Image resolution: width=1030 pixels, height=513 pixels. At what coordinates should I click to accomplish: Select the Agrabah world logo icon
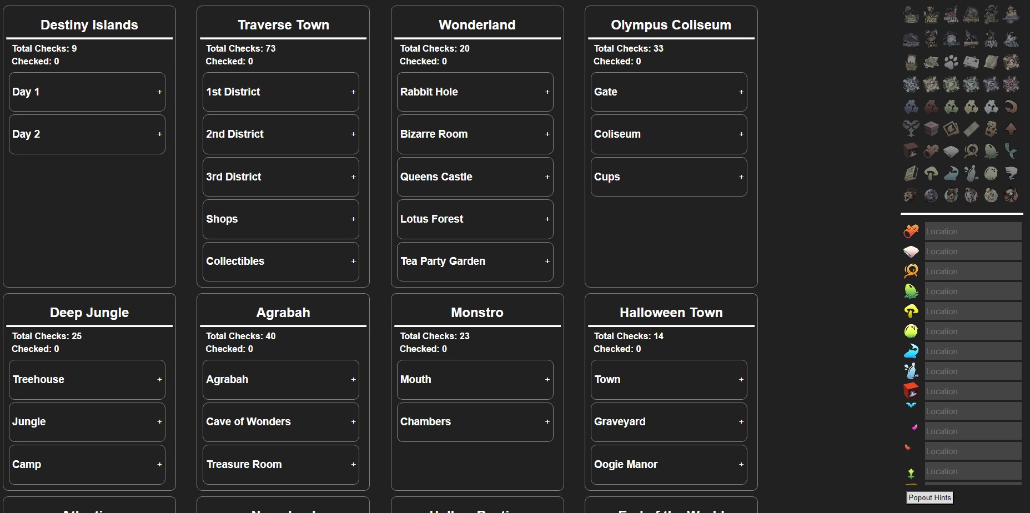tap(1011, 15)
